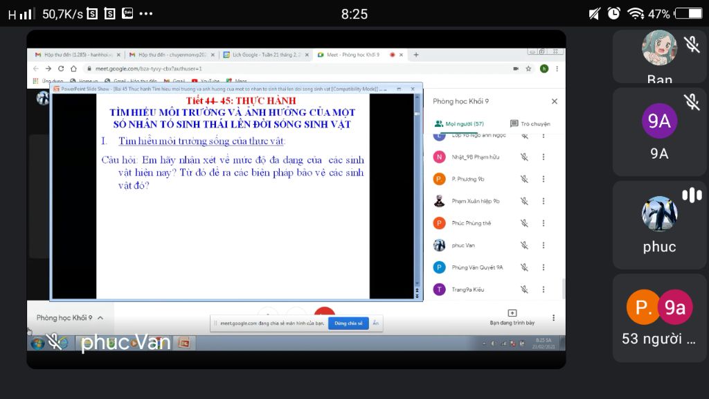Open options for Trang9a Kiều
709x399 pixels.
(544, 290)
